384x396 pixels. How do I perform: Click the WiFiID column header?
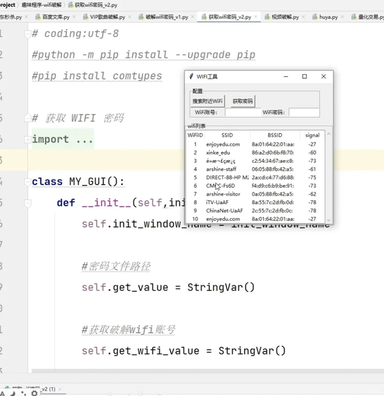(x=195, y=135)
